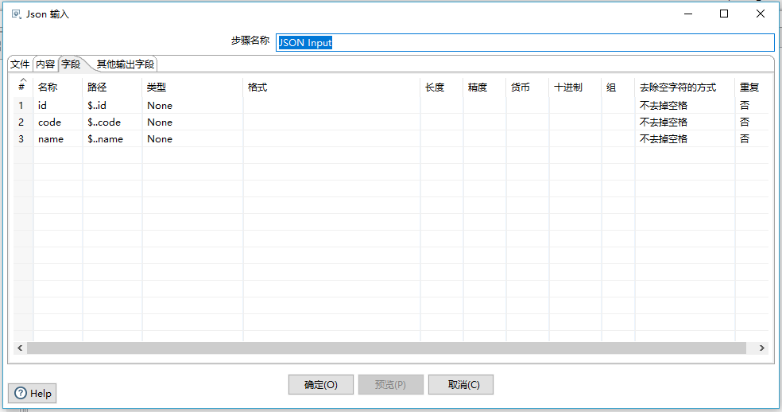This screenshot has height=412, width=782.
Task: Click the path cell '$..name'
Action: [x=112, y=139]
